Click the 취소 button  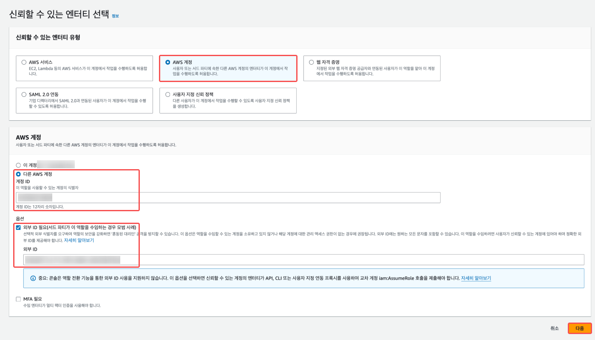pyautogui.click(x=555, y=329)
